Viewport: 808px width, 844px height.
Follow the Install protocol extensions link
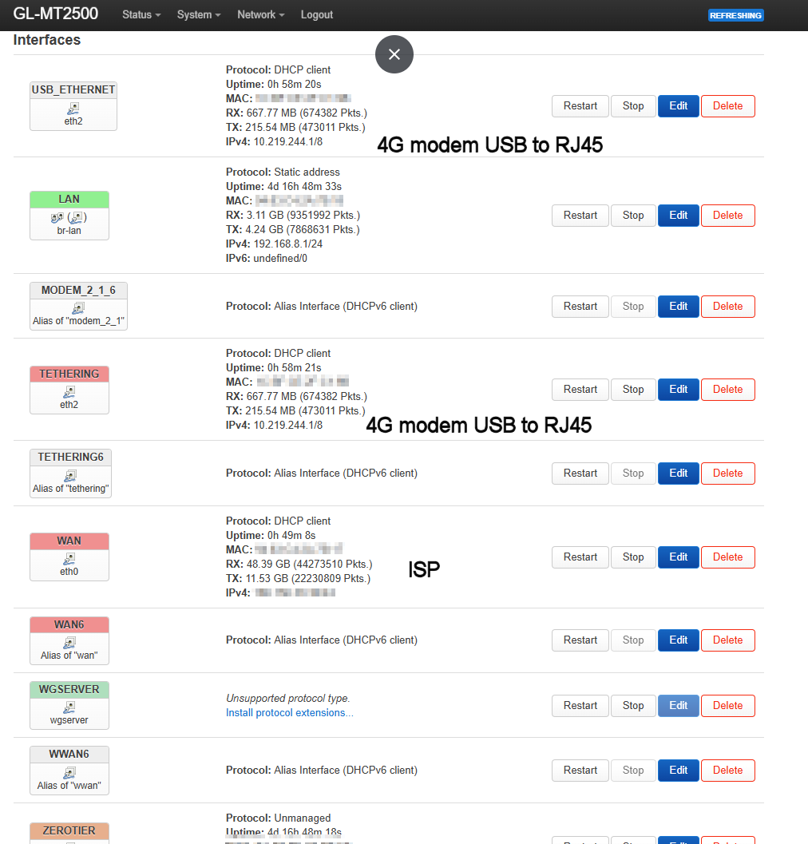pyautogui.click(x=290, y=713)
